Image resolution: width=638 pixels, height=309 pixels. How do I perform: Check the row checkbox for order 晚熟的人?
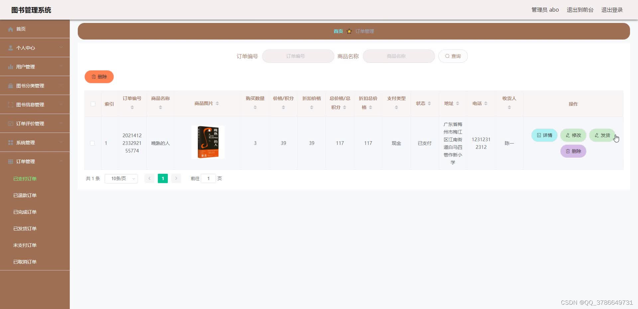(x=92, y=143)
